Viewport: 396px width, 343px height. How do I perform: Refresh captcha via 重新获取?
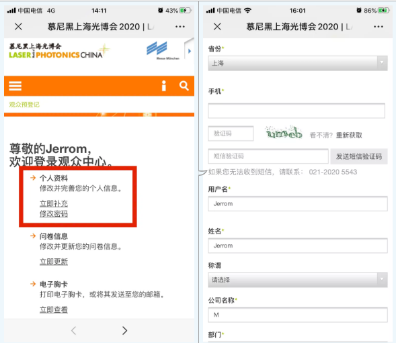(349, 136)
